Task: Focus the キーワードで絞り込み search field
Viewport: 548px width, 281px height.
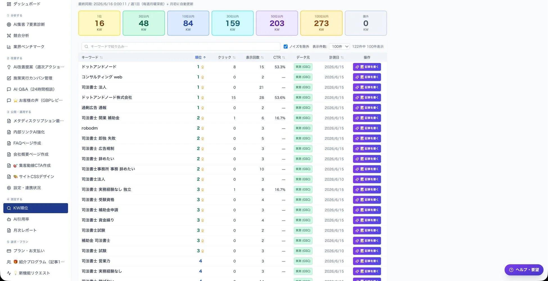Action: tap(181, 47)
